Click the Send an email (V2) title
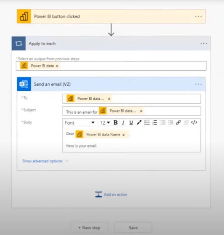The image size is (224, 235). point(52,84)
